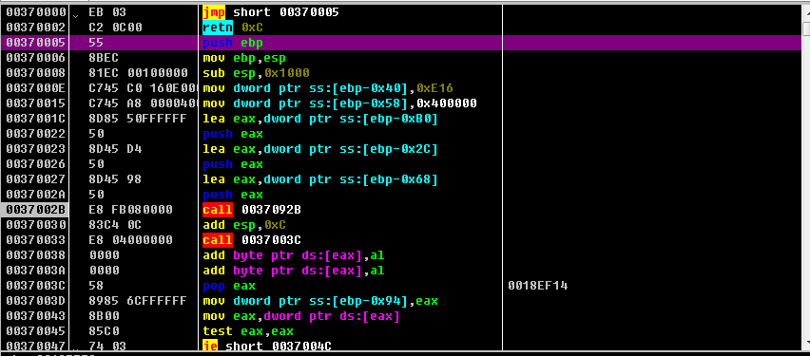Click lea eax,[ebp-0x68] instruction
The height and width of the screenshot is (356, 810).
(320, 179)
